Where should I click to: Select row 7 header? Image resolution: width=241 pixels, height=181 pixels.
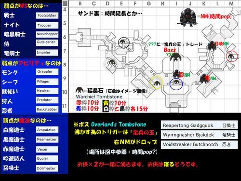coord(65,51)
